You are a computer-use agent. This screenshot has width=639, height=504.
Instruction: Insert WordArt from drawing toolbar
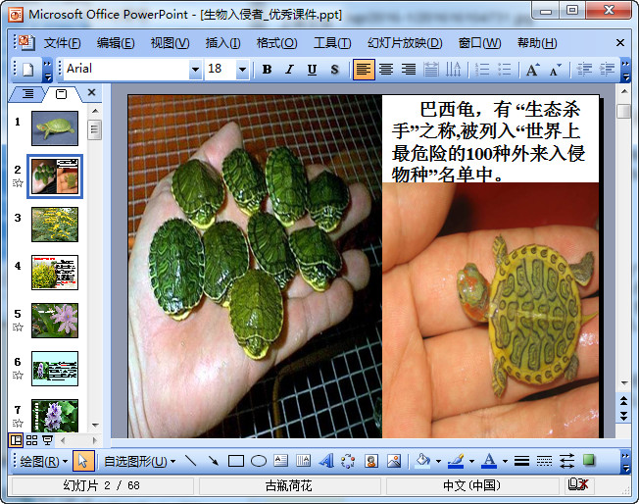(326, 461)
